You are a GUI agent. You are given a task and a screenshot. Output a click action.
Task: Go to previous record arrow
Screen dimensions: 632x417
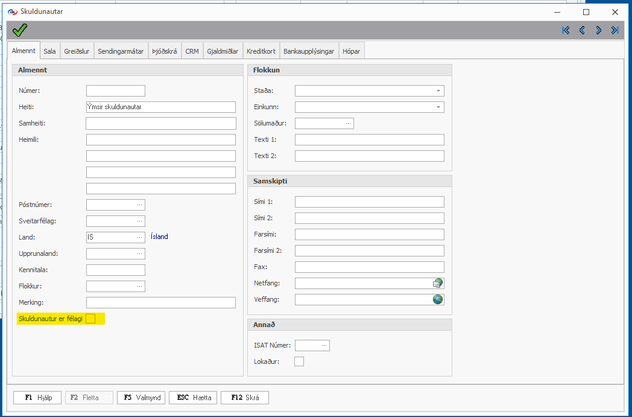click(x=582, y=30)
